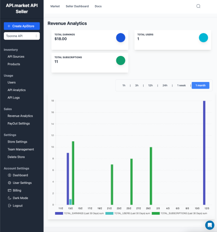Click the Logout link text
The image size is (217, 232).
point(18,206)
